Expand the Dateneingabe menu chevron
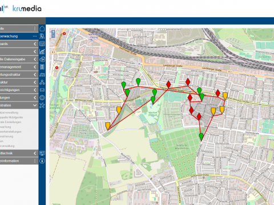This screenshot has width=274, height=205. pyautogui.click(x=35, y=59)
